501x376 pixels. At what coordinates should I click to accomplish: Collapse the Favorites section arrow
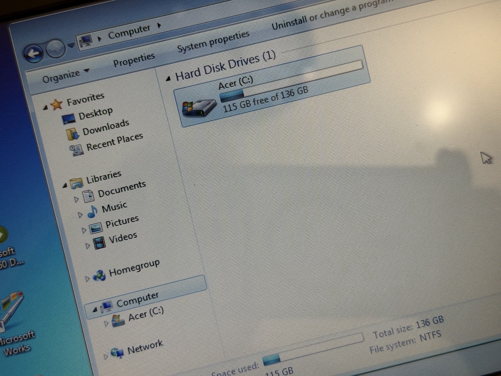pos(46,108)
